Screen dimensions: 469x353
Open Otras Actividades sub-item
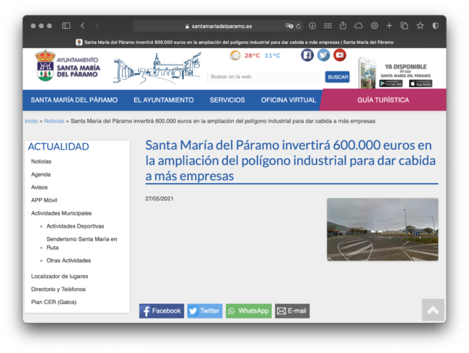pos(69,260)
